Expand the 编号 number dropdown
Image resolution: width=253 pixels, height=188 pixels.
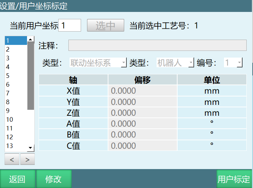point(233,63)
